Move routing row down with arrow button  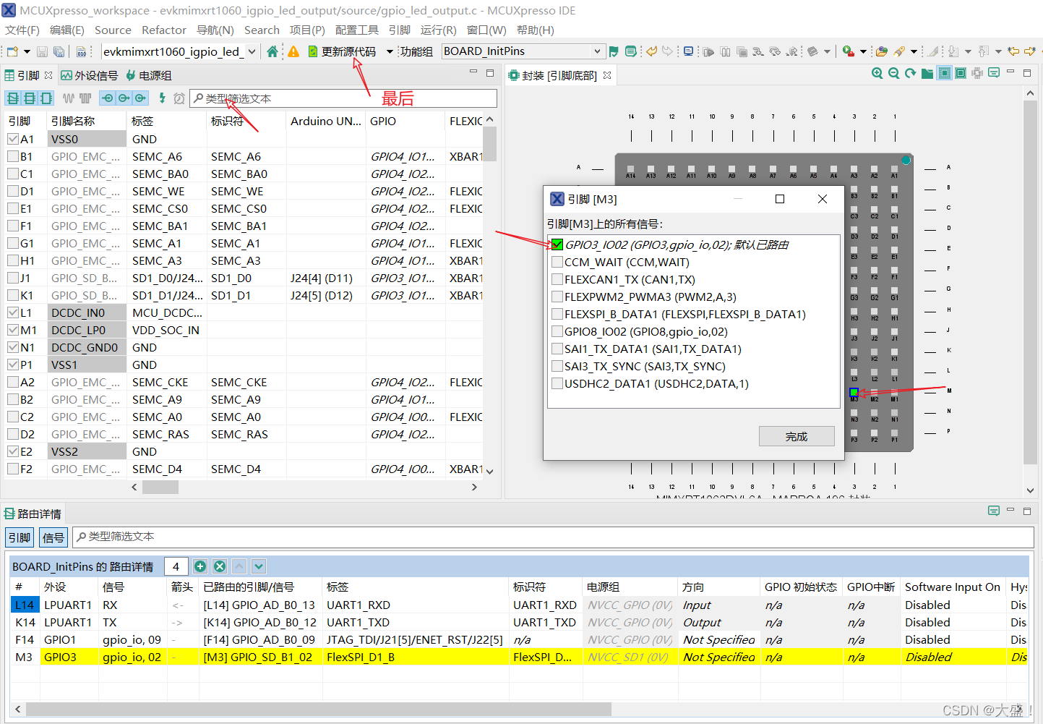(259, 566)
